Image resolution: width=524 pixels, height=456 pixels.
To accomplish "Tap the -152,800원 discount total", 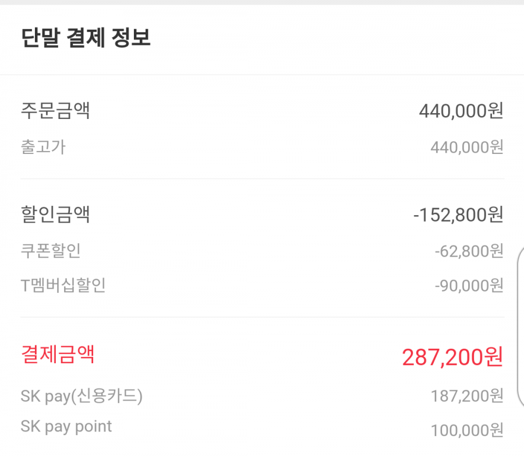I will click(x=458, y=215).
